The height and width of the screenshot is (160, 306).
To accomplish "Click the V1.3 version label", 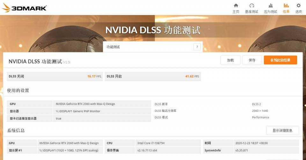I will 66,62.
